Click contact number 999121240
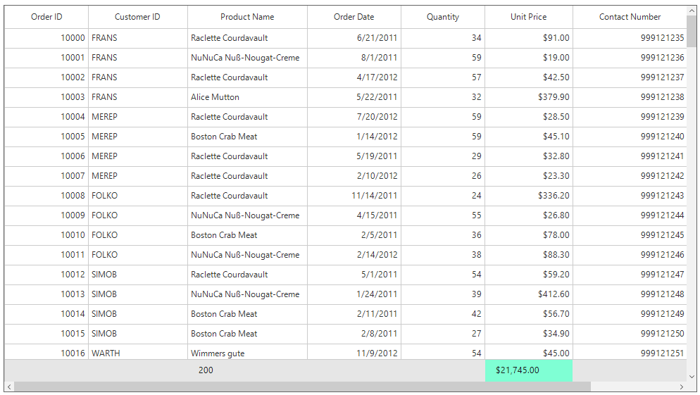The height and width of the screenshot is (395, 700). (x=630, y=137)
